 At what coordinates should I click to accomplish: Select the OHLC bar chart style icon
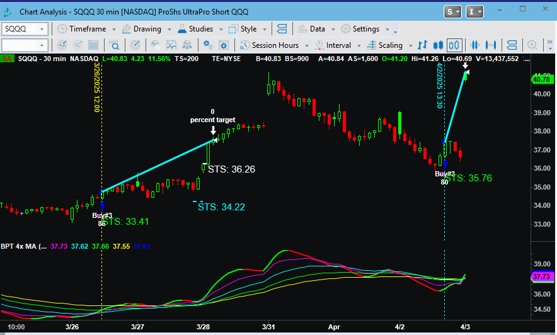pos(423,45)
